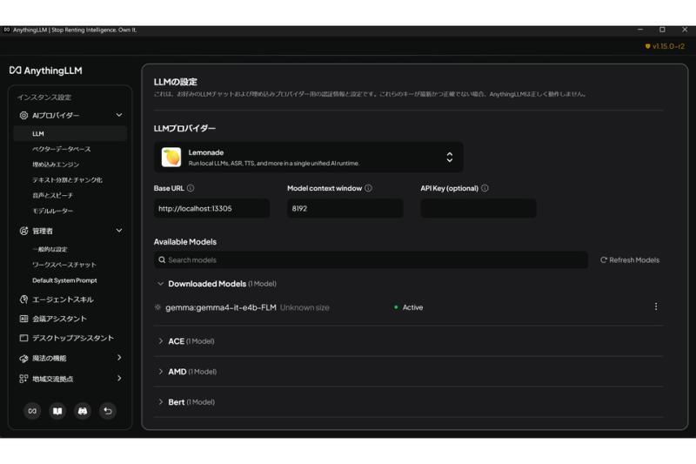Collapse the Downloaded Models group

(161, 284)
